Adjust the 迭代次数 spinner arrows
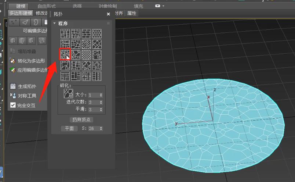295x182 pixels. (x=101, y=102)
